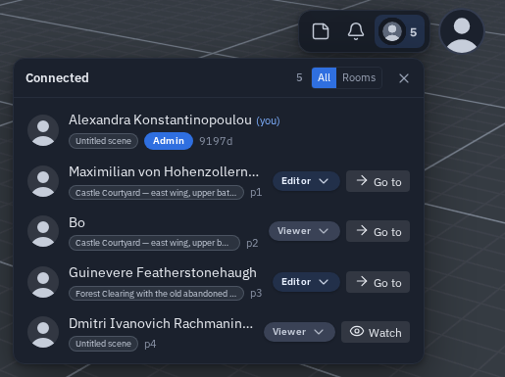Go to Bo's location
This screenshot has width=505, height=377.
(378, 231)
